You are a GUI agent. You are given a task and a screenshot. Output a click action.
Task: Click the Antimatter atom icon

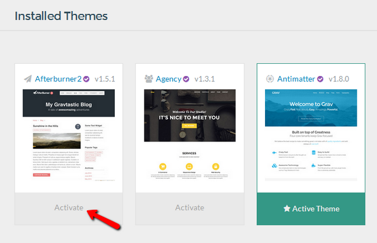click(x=270, y=79)
